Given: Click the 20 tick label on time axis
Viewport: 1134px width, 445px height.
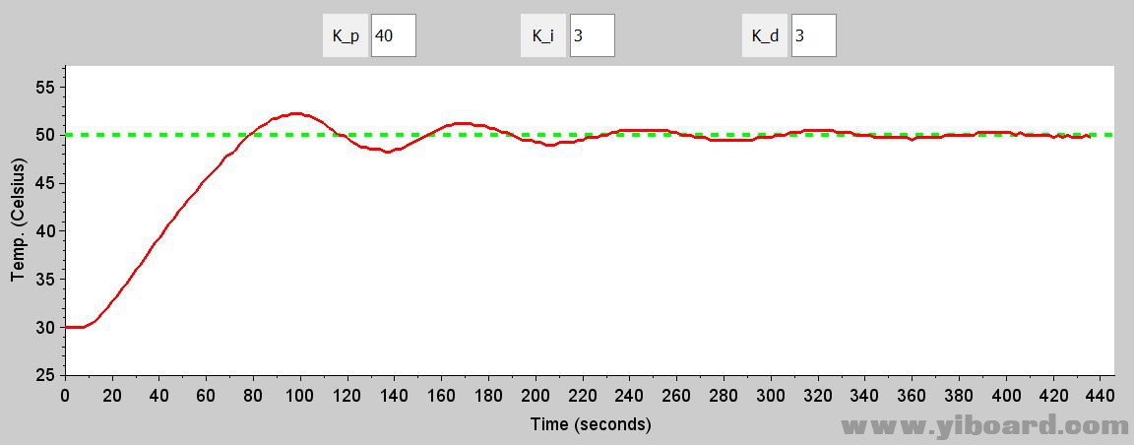Looking at the screenshot, I should (112, 396).
